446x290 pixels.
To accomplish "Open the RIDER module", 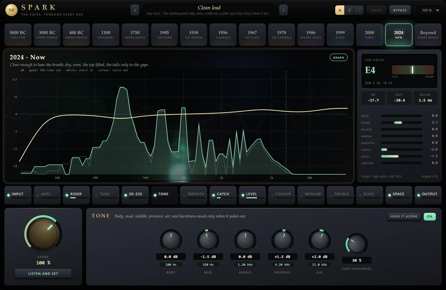I will 76,195.
